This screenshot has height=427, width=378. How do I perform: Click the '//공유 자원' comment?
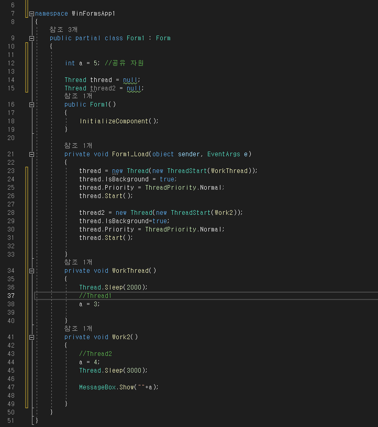(125, 63)
